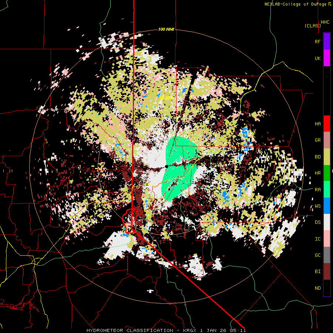Viewport: 333px width, 333px height.
Task: Click the dark green HR color swatch
Action: coord(327,173)
